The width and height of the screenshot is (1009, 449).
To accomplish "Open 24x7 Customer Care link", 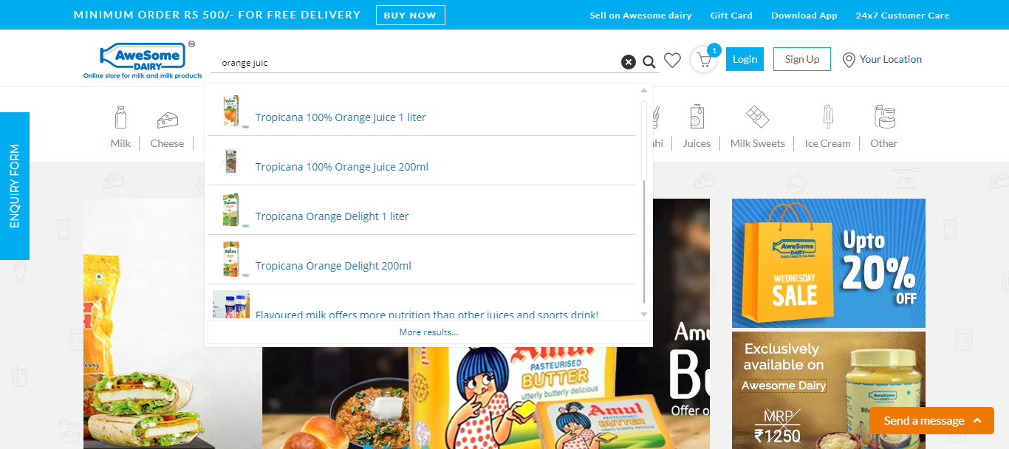I will point(903,16).
